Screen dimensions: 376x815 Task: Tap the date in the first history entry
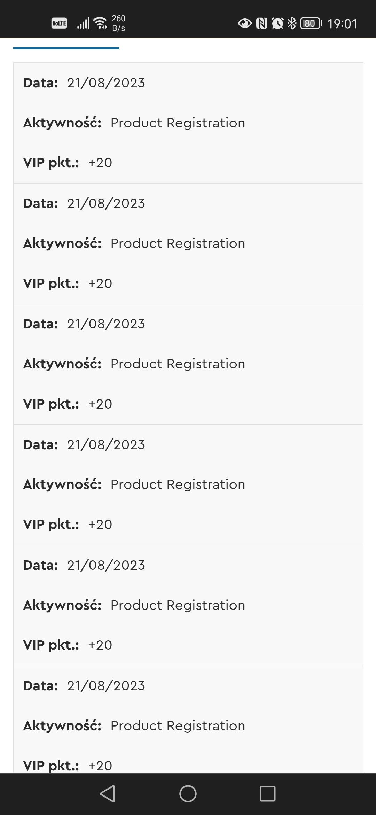(106, 83)
